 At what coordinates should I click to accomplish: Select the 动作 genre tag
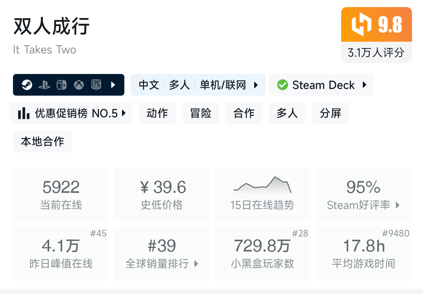click(x=157, y=113)
